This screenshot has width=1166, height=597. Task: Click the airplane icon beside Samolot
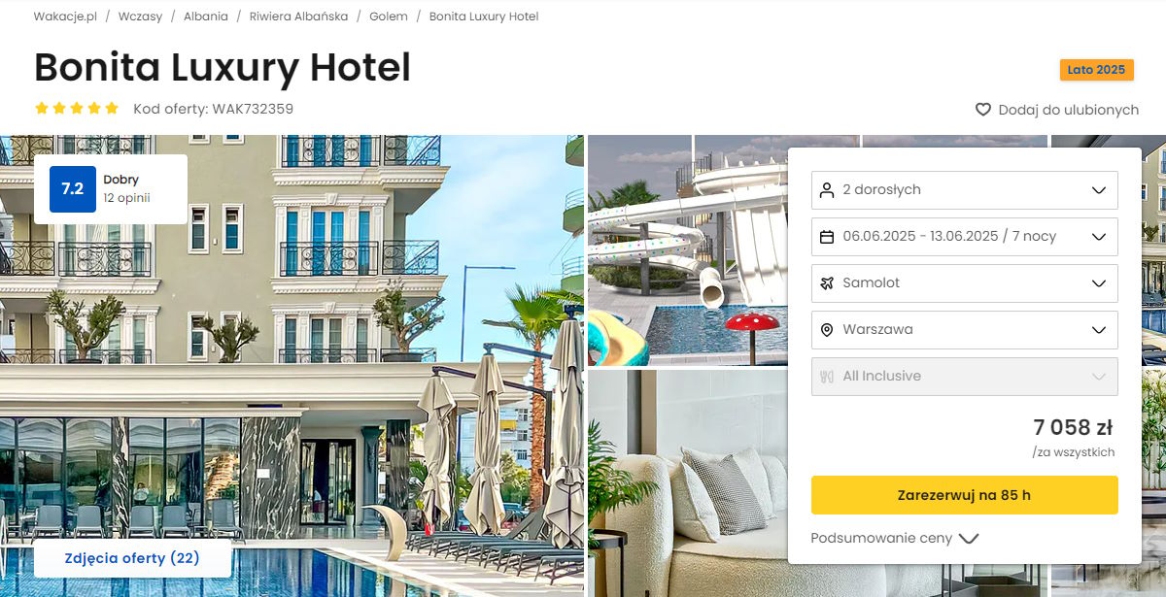pos(827,283)
